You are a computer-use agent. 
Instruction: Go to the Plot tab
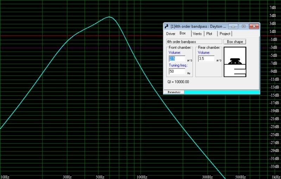[209, 33]
